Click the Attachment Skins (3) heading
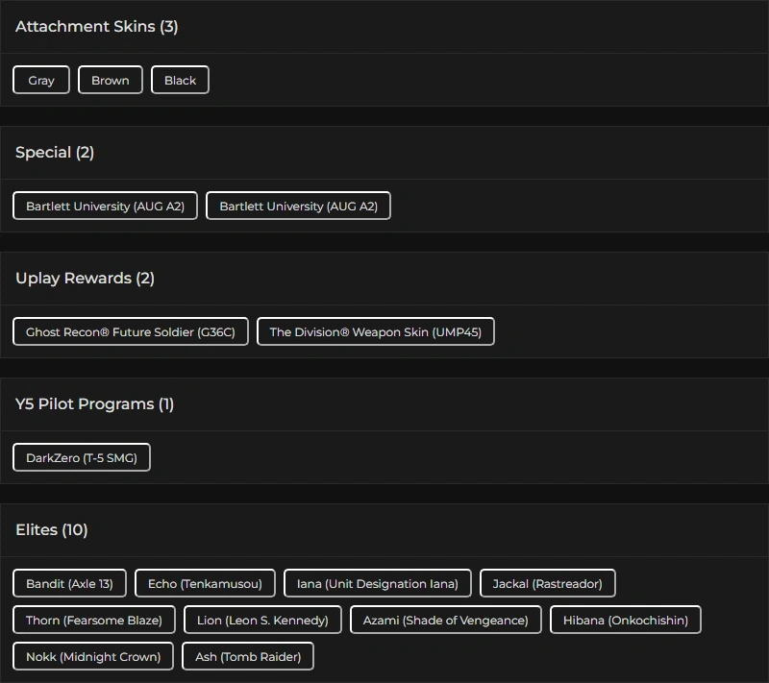 pos(97,27)
